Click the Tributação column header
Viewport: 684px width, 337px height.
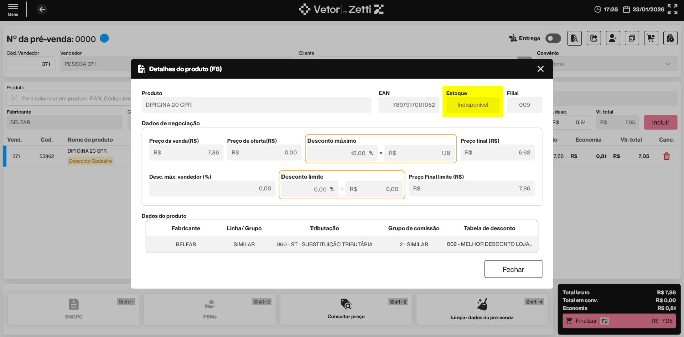325,228
